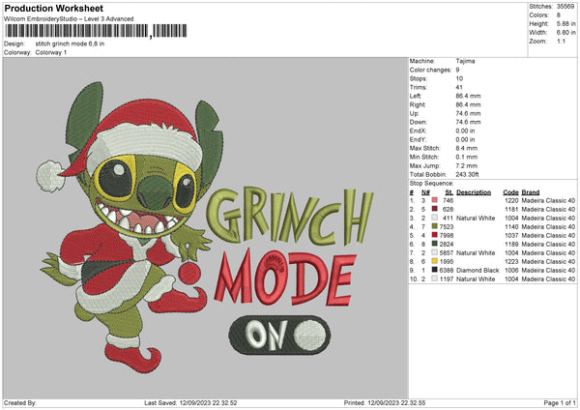Select the 'Colorway 1' value
This screenshot has width=580, height=410.
pyautogui.click(x=51, y=52)
